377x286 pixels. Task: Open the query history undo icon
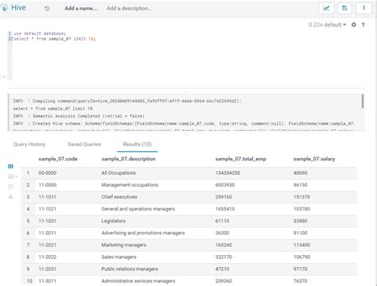coord(47,9)
